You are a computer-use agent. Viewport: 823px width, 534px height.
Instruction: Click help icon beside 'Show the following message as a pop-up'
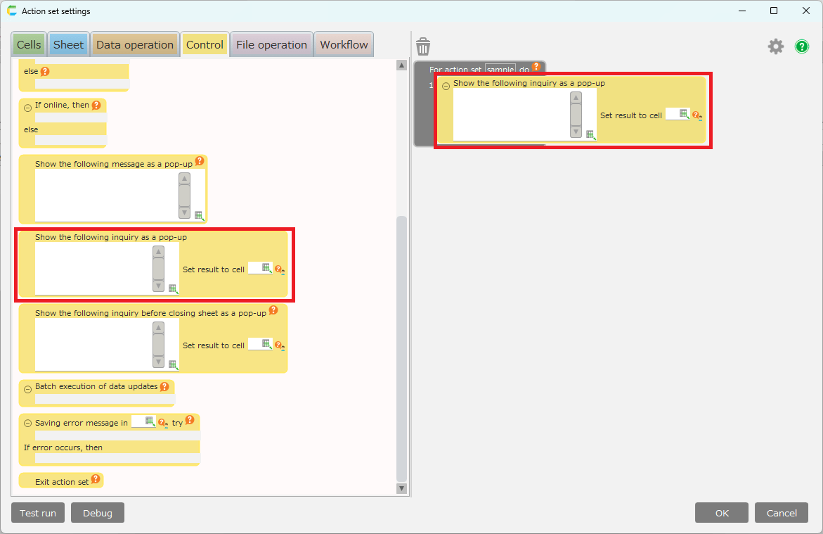pos(200,161)
